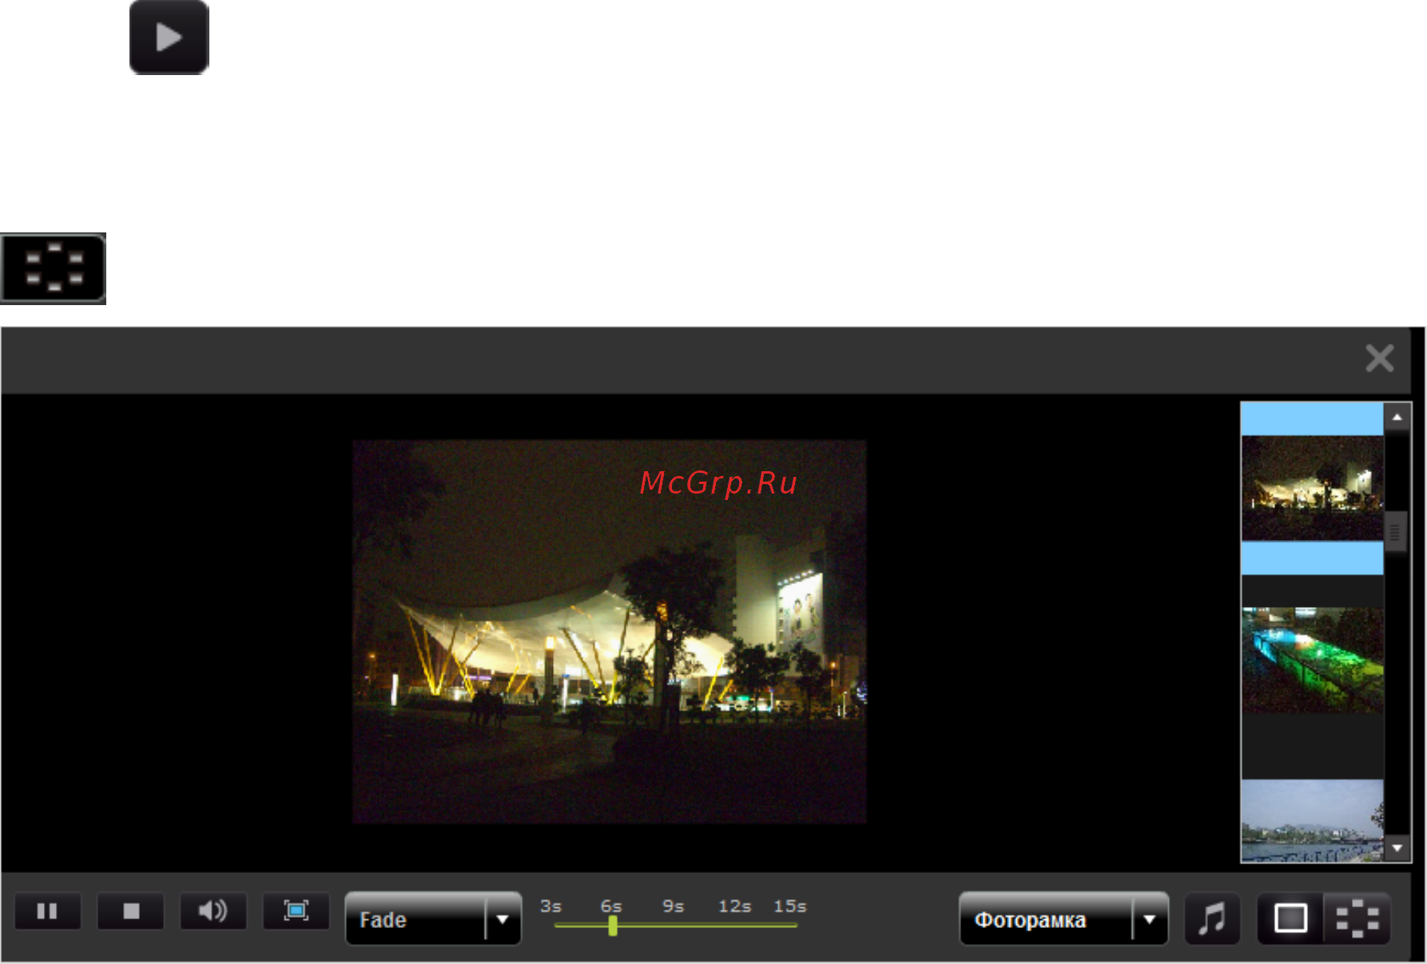1427x964 pixels.
Task: Click the large play icon at top
Action: tap(169, 37)
